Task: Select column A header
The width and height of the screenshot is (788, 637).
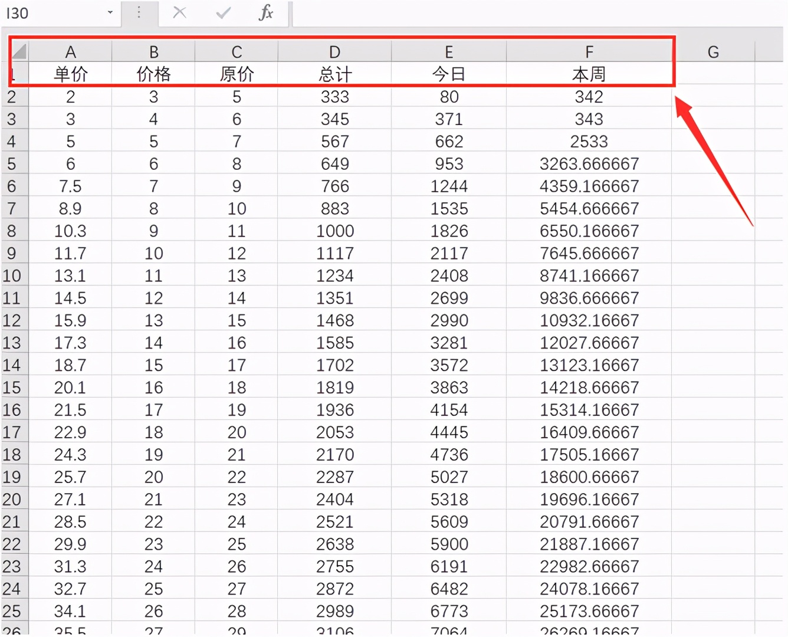Action: pyautogui.click(x=70, y=52)
